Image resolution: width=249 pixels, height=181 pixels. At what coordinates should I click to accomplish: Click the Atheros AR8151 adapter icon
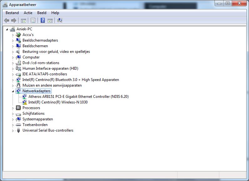pyautogui.click(x=24, y=97)
